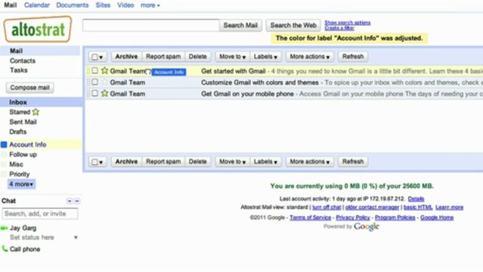Click the top Delete button

tap(198, 57)
